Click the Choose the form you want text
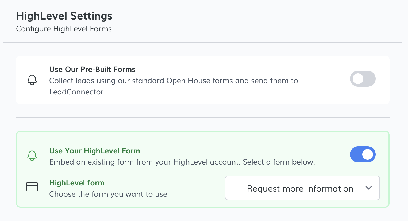 tap(108, 194)
